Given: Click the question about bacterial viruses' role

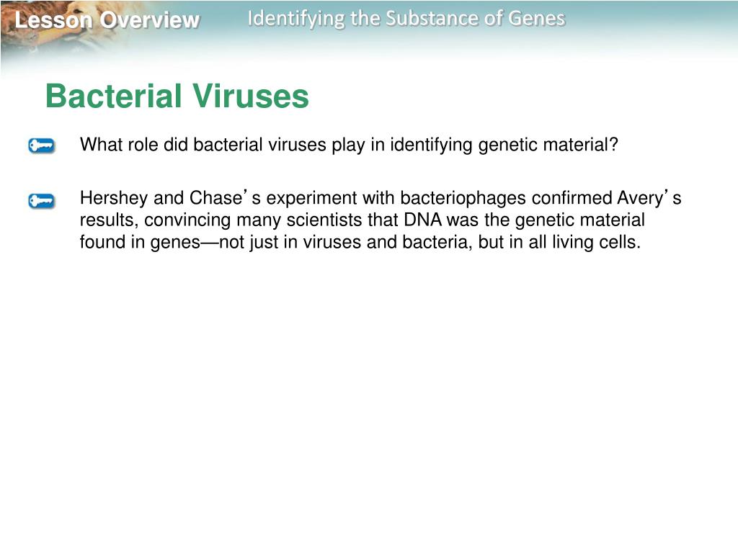Looking at the screenshot, I should (349, 145).
